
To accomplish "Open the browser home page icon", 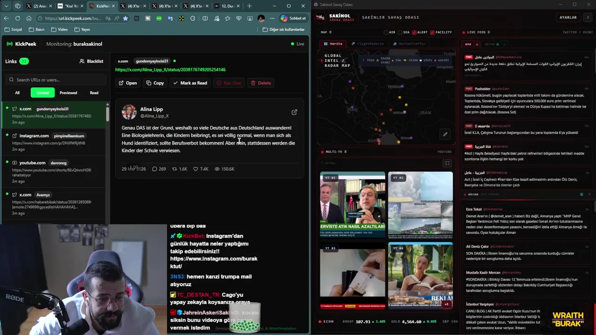I will click(x=29, y=18).
